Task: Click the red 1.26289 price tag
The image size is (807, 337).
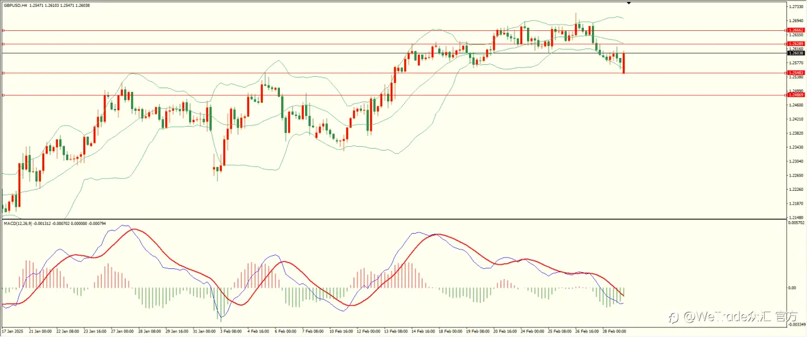Action: [x=796, y=44]
